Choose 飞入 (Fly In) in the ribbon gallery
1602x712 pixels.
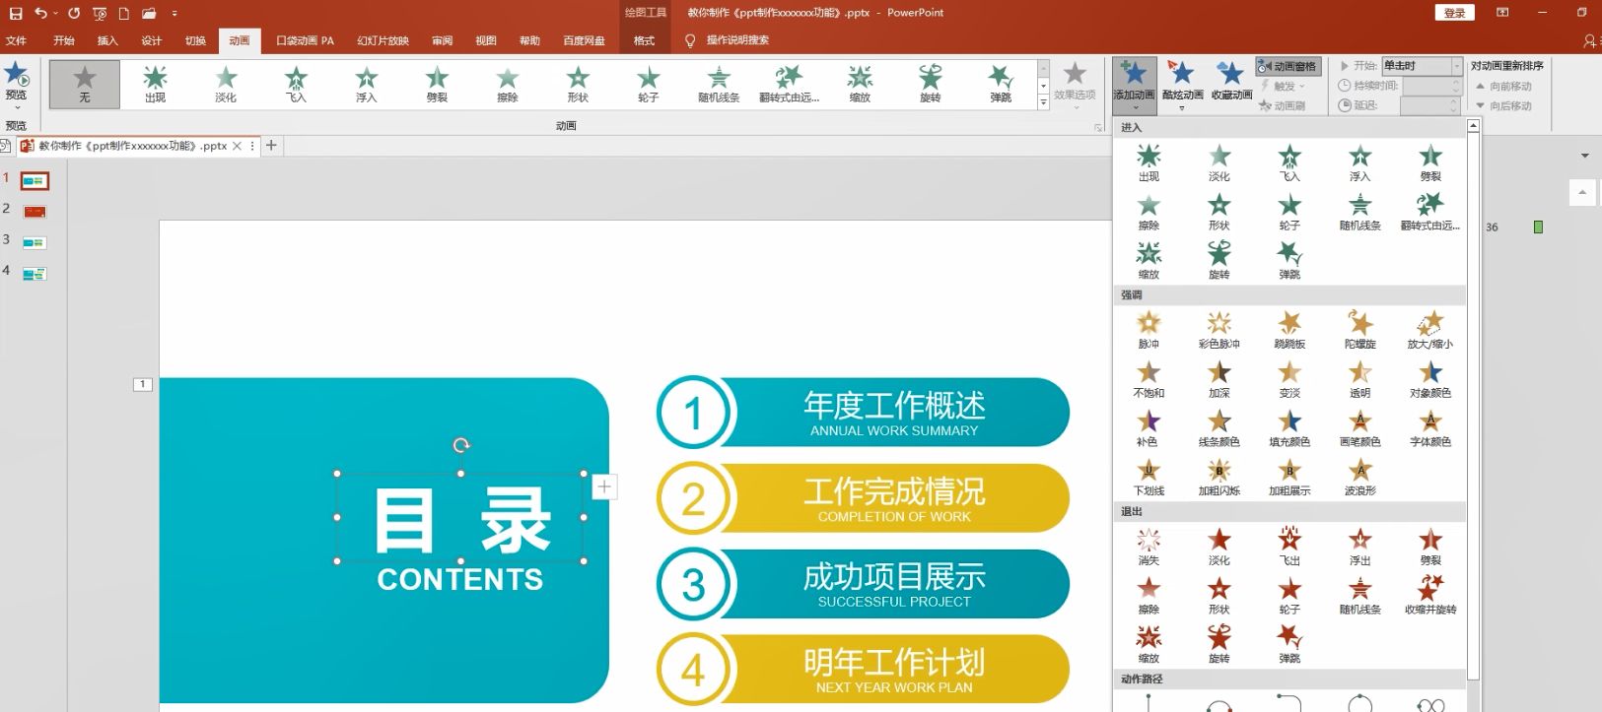tap(296, 84)
